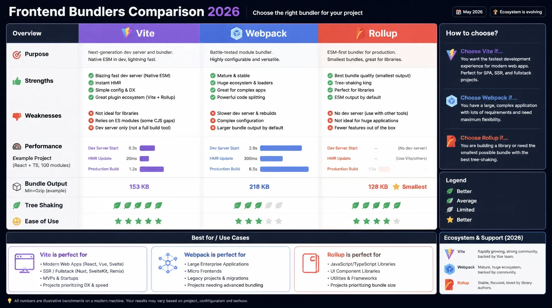The image size is (552, 308).
Task: Click the Tree Shaking leaf icon
Action: click(17, 205)
